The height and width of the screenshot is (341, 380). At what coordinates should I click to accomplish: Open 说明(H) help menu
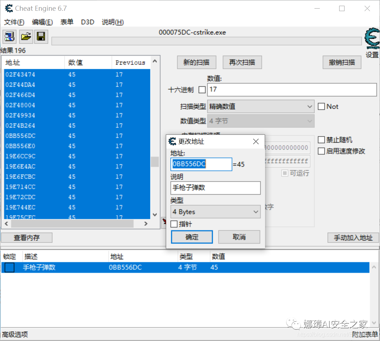click(113, 22)
